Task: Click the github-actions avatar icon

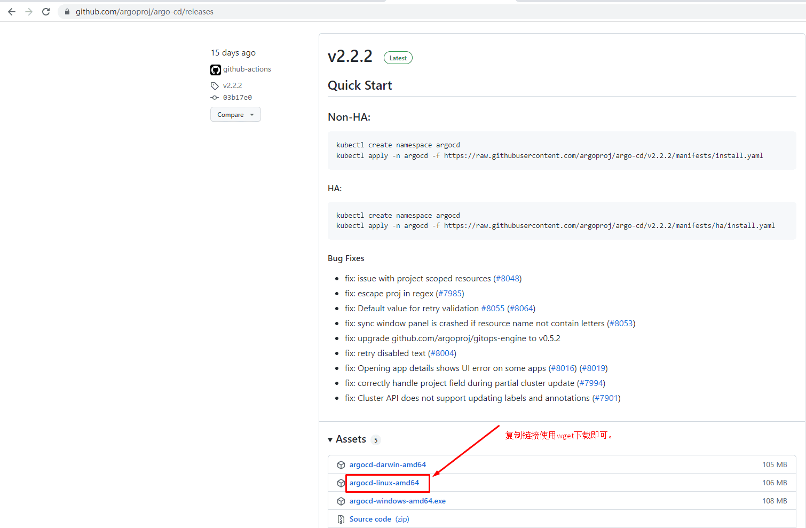Action: coord(216,70)
